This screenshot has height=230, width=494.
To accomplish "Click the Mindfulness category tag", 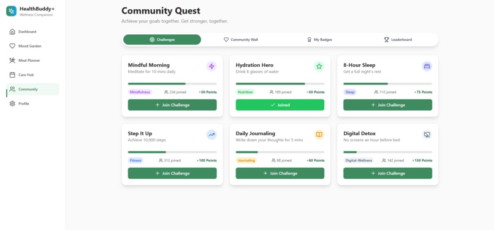I will click(x=140, y=92).
